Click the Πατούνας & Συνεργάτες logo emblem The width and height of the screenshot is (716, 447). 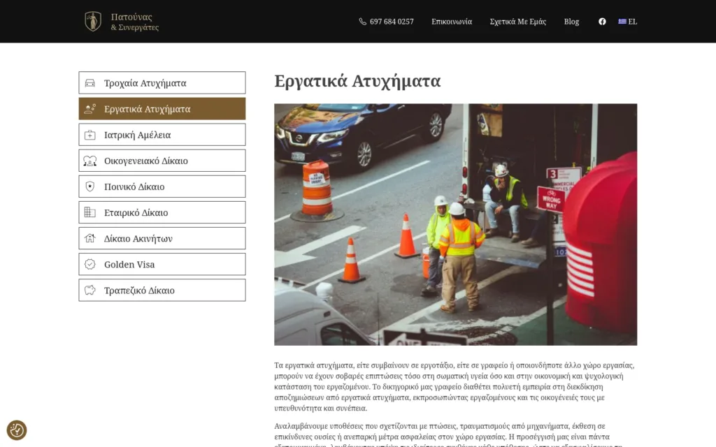93,22
